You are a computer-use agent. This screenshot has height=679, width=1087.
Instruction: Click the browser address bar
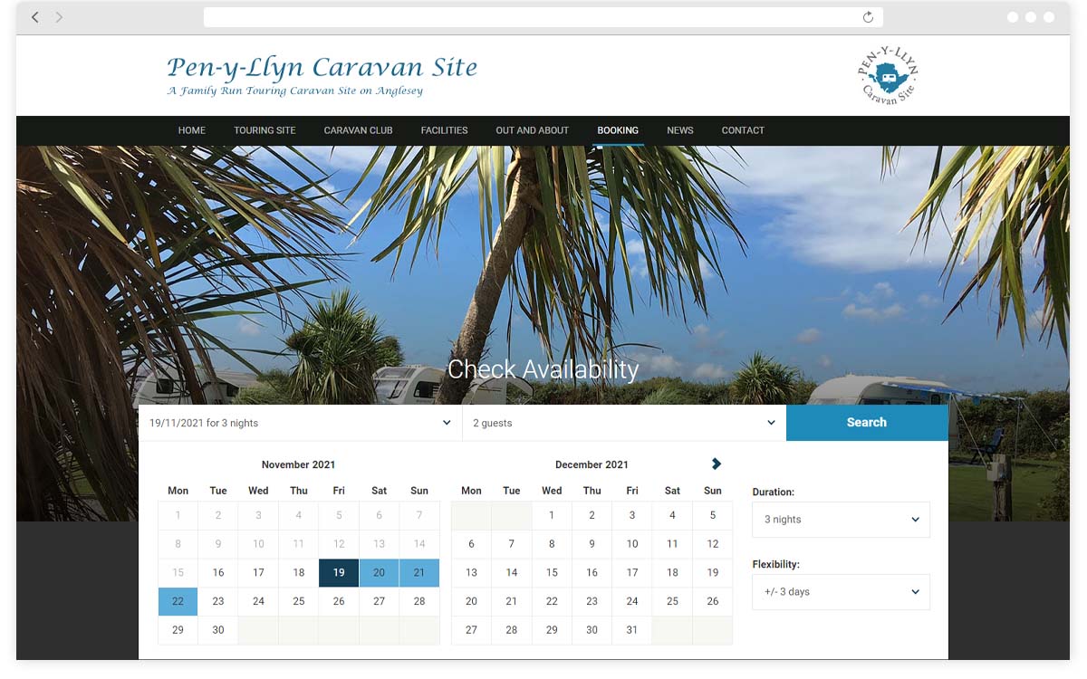(x=543, y=17)
